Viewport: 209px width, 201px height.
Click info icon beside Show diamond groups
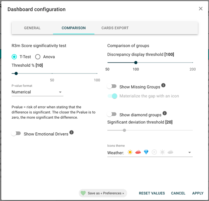(x=165, y=113)
